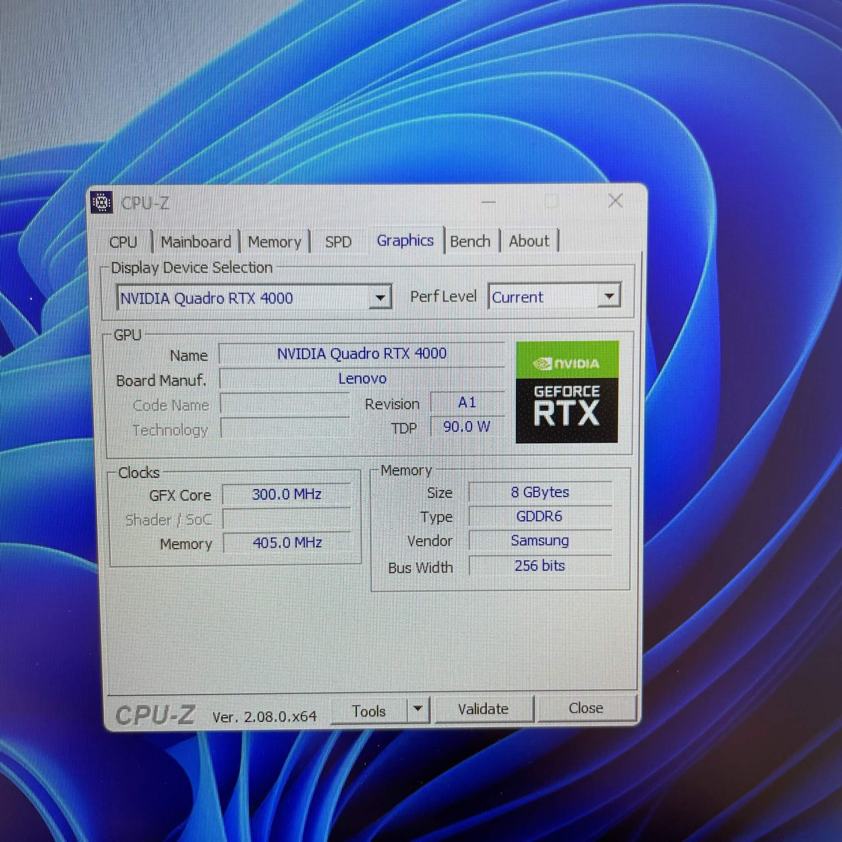Click the Tools button
Image resolution: width=842 pixels, height=842 pixels.
(x=369, y=711)
